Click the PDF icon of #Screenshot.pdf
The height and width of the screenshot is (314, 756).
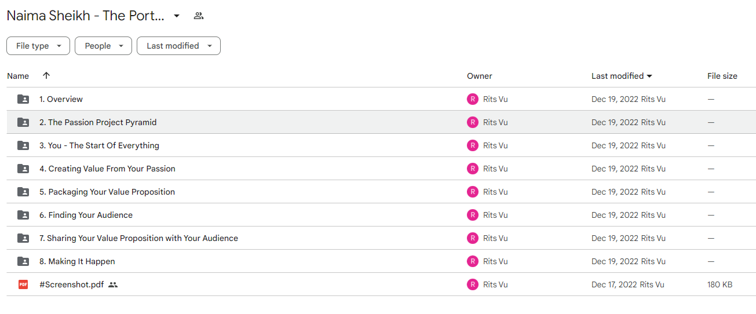coord(23,284)
